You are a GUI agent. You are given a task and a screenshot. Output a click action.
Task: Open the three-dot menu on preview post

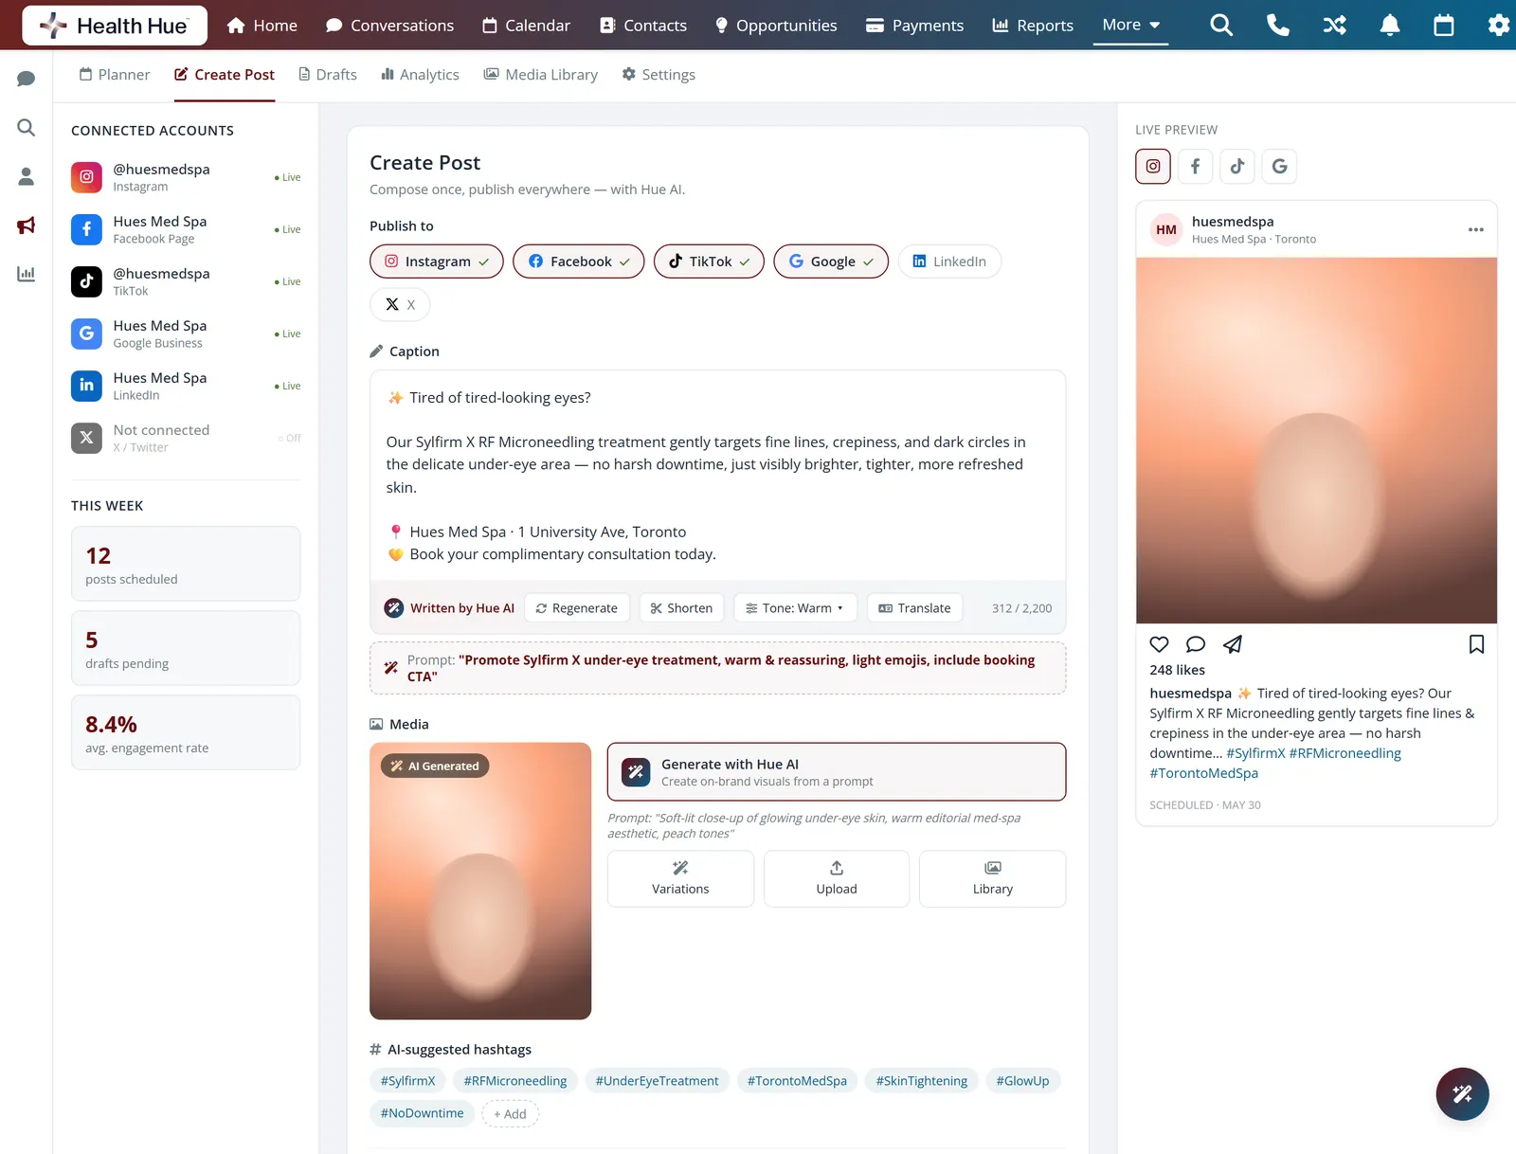tap(1475, 229)
